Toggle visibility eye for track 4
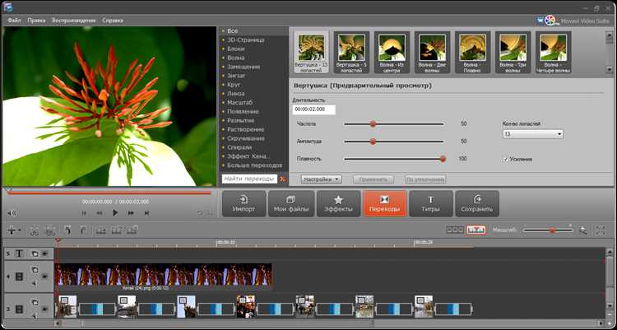This screenshot has width=617, height=330. pos(44,277)
